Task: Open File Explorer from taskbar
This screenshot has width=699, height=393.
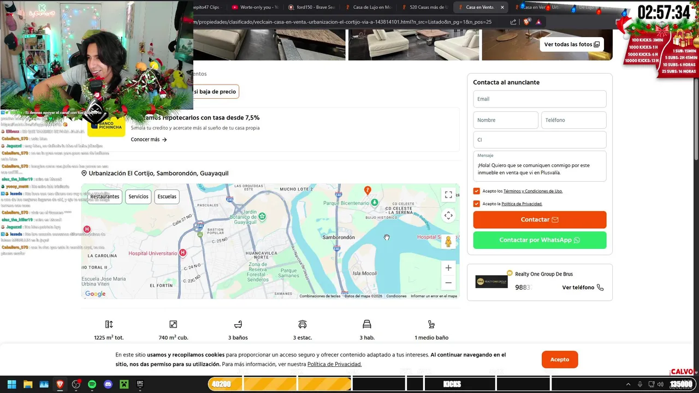Action: pyautogui.click(x=28, y=384)
